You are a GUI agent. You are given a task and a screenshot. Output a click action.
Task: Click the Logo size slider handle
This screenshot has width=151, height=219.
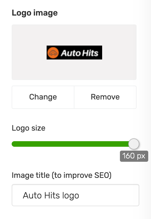(x=134, y=144)
